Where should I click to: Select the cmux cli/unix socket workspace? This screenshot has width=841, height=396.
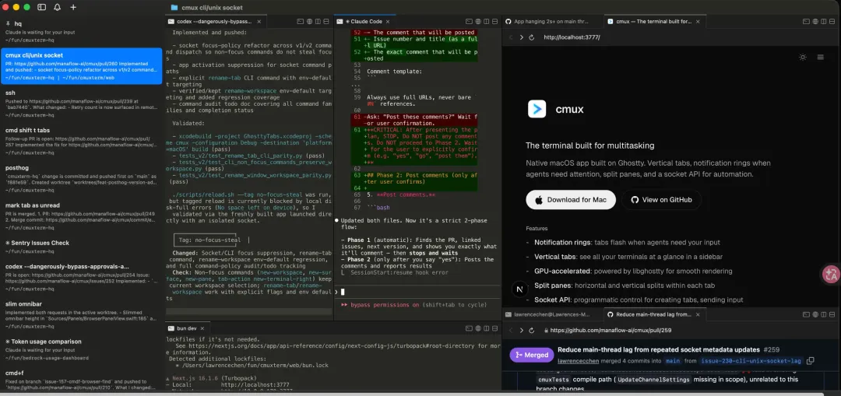tap(81, 66)
